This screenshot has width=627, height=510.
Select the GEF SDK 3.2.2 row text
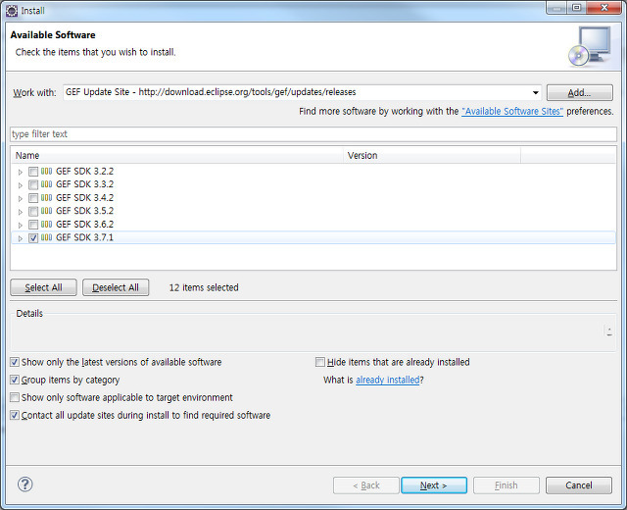coord(85,172)
